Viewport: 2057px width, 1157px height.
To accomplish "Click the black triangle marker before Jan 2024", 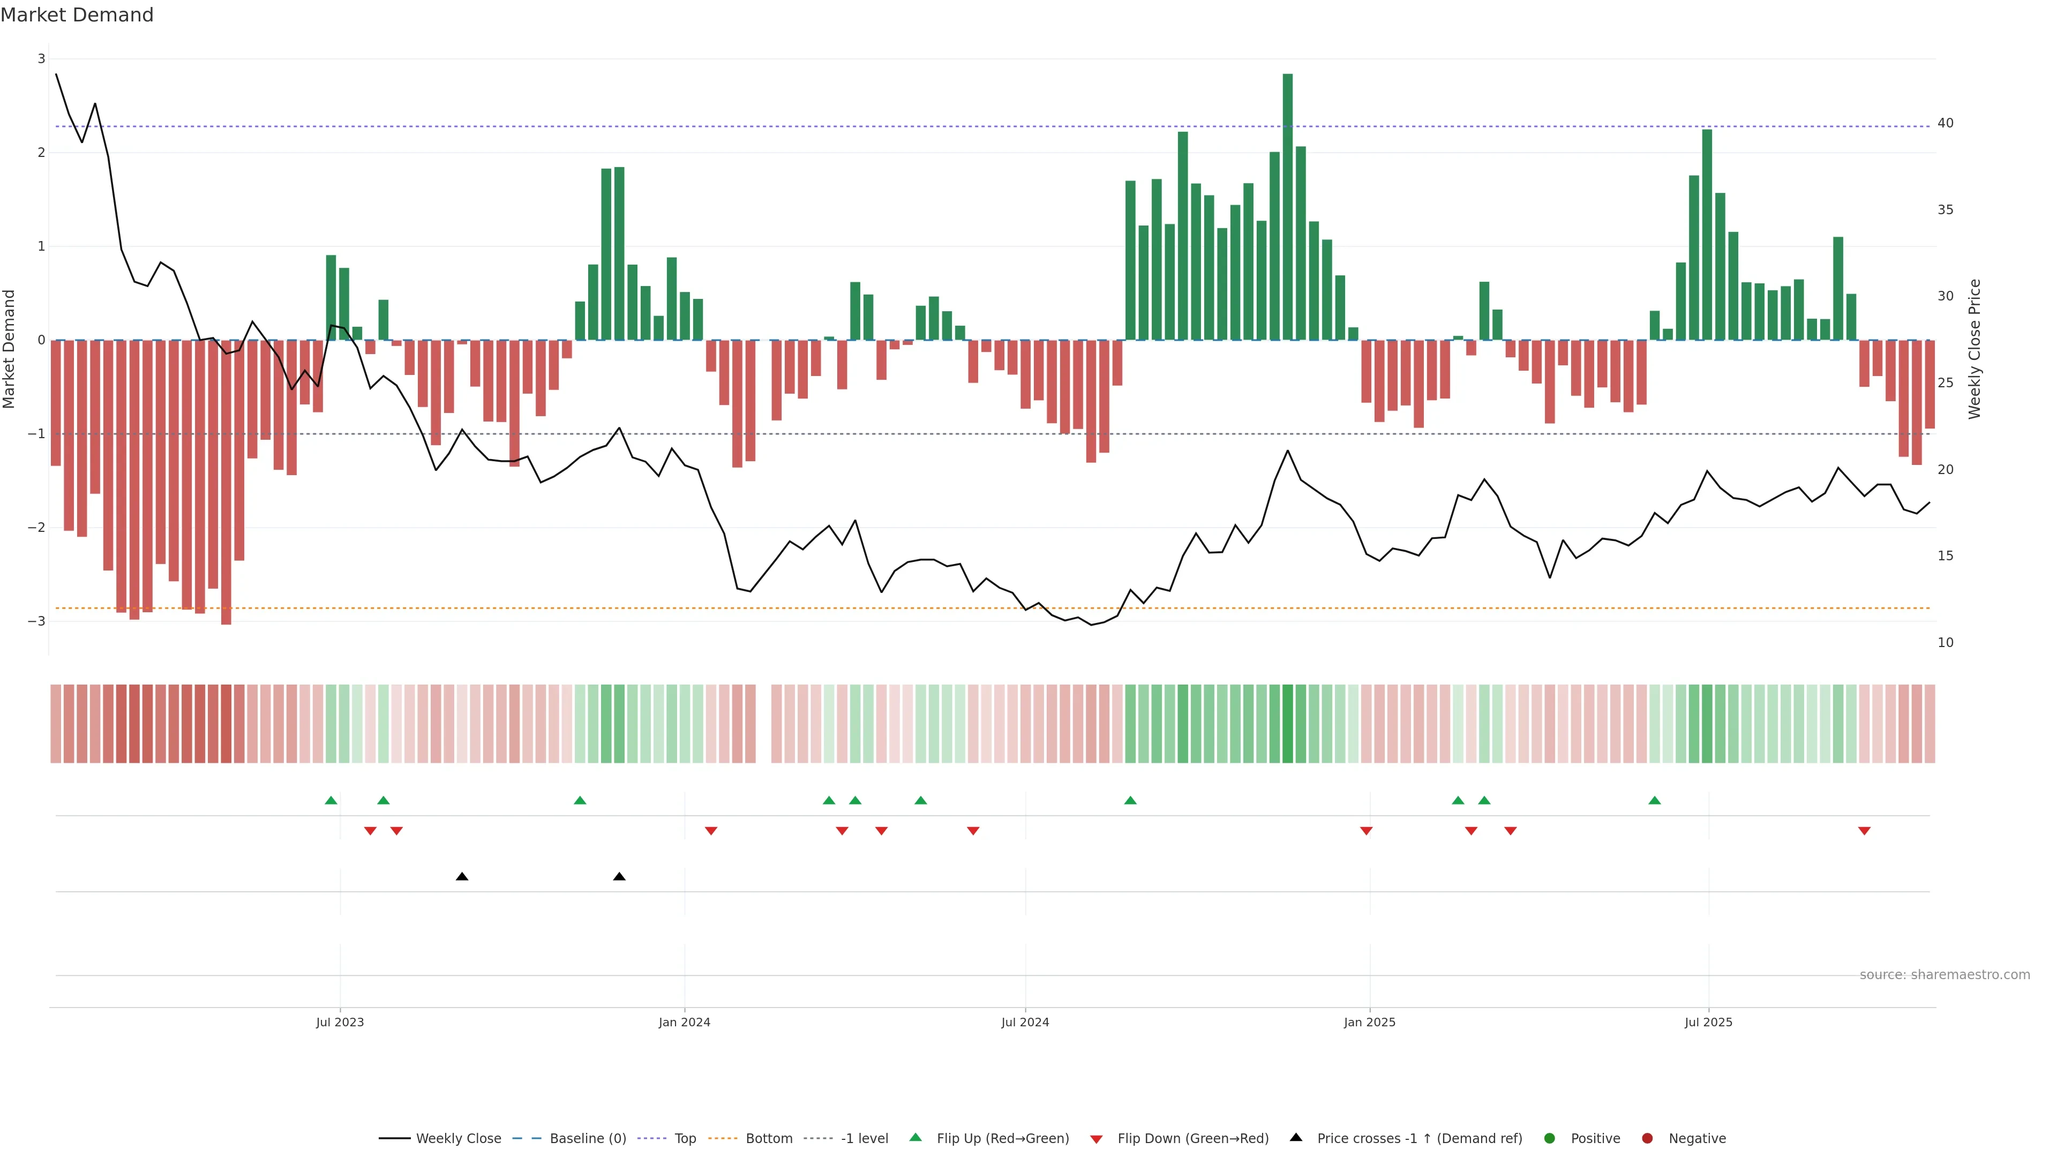I will pos(619,877).
